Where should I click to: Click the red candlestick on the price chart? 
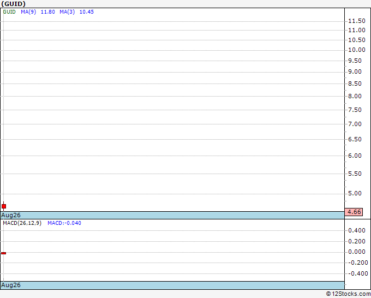(4, 206)
